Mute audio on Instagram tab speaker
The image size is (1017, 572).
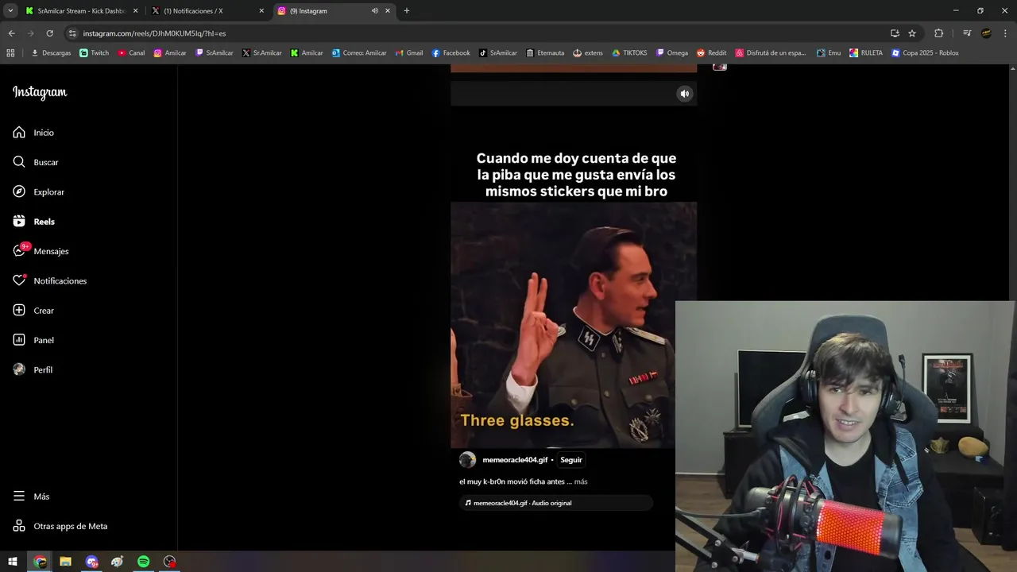coord(375,11)
